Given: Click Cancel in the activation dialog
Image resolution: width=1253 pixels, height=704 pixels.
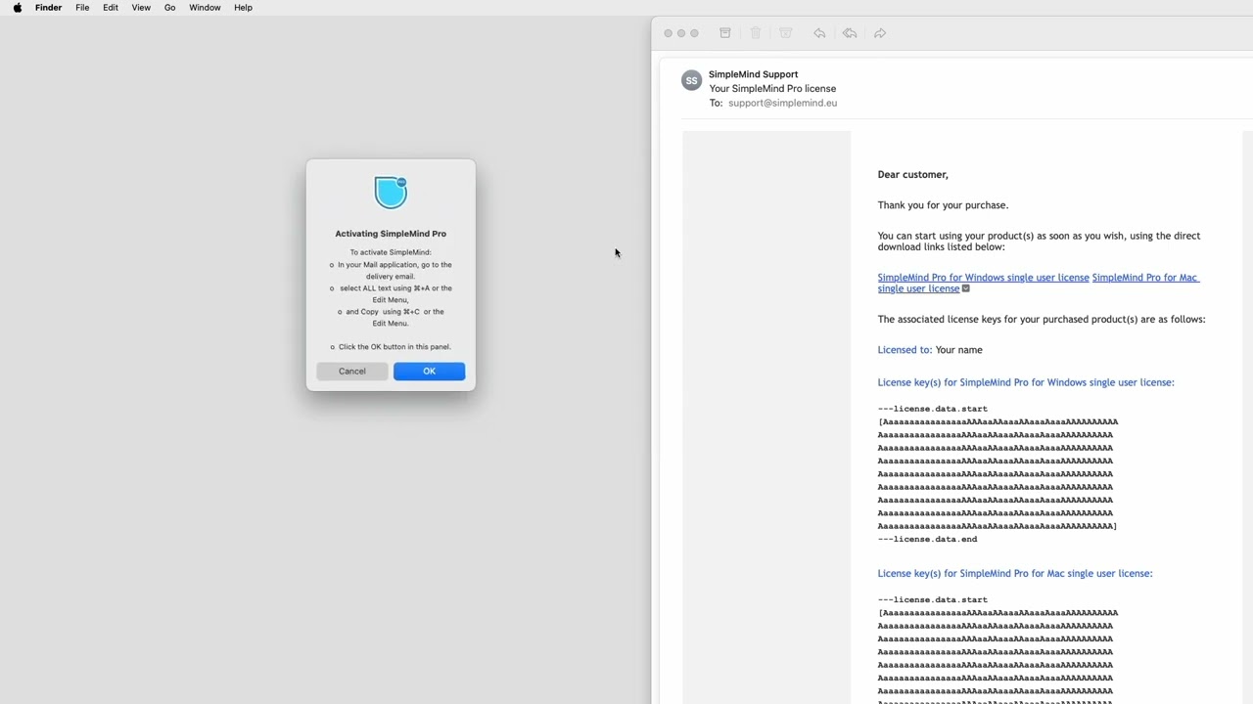Looking at the screenshot, I should point(352,372).
